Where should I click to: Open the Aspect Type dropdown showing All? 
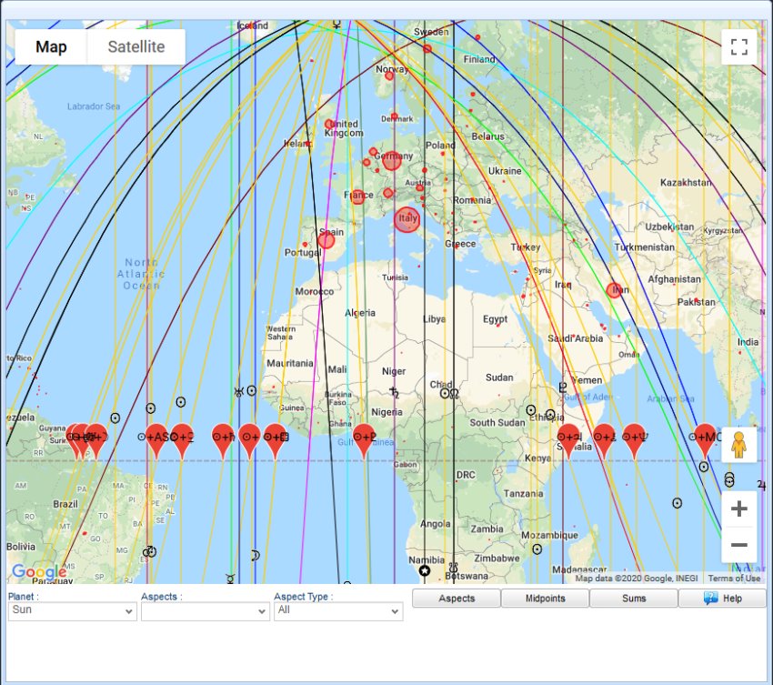(x=338, y=609)
